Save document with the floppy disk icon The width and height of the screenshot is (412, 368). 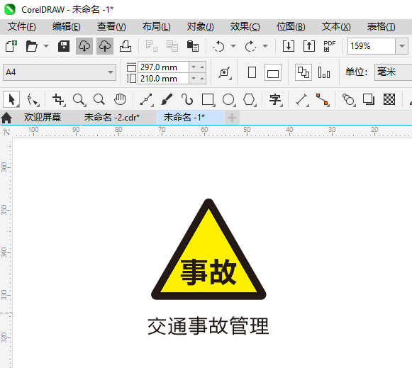pyautogui.click(x=64, y=46)
